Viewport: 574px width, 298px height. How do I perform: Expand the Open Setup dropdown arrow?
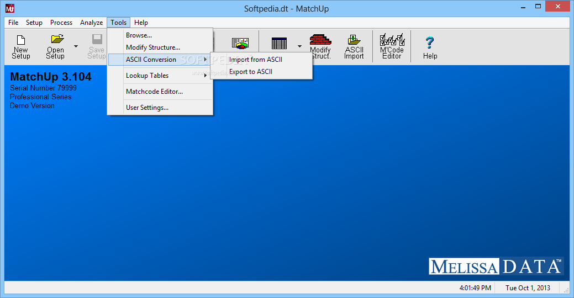(76, 46)
